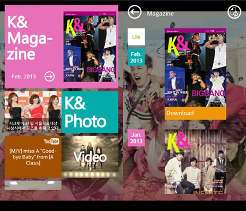Open the K& Photo teal tile
The image size is (246, 211).
point(90,112)
